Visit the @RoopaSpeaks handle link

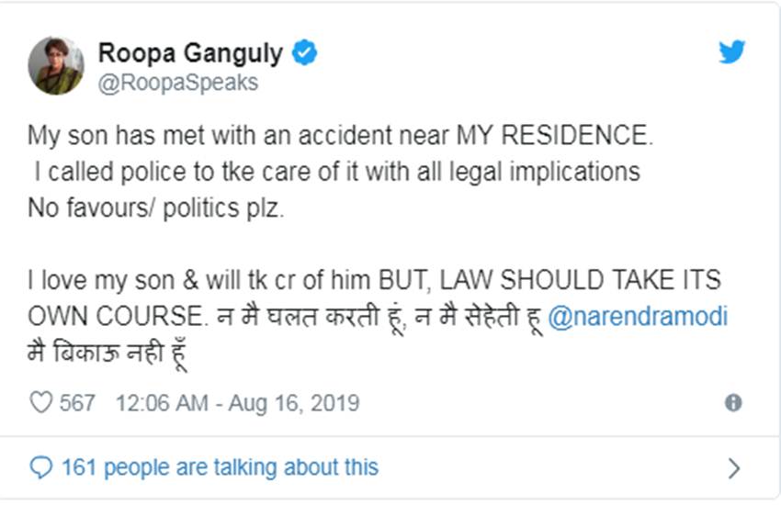177,83
